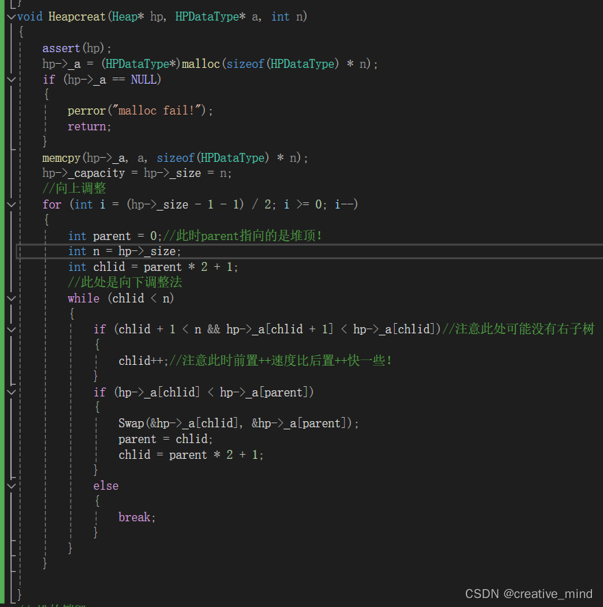Screen dimensions: 603x607
Task: Click on the 'malloc' call
Action: click(201, 64)
